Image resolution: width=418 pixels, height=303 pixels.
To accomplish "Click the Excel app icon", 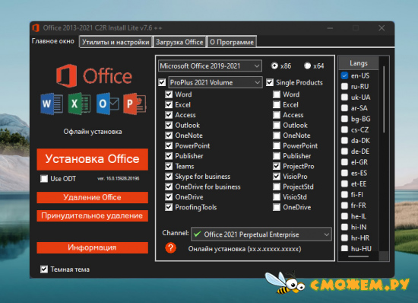I will coord(79,104).
